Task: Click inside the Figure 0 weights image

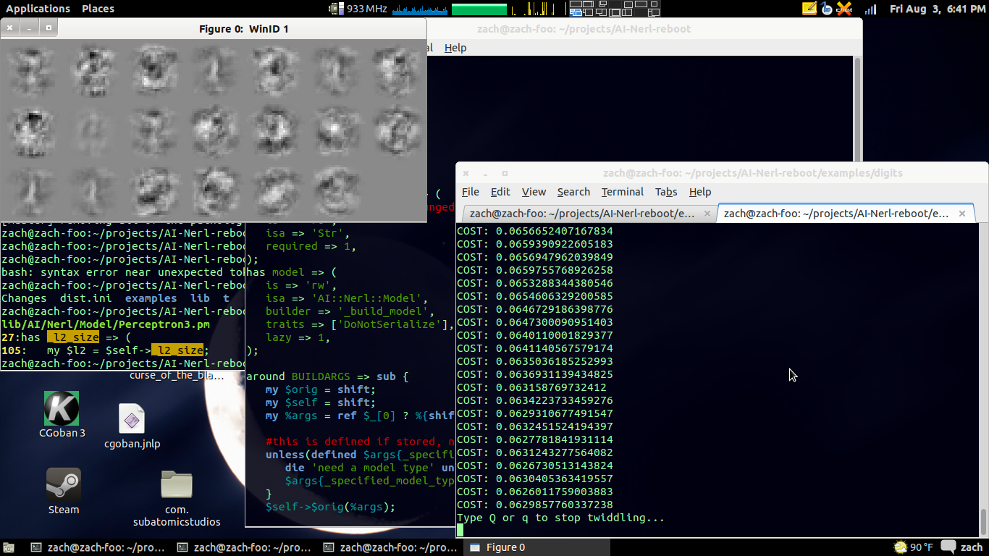Action: click(x=213, y=130)
